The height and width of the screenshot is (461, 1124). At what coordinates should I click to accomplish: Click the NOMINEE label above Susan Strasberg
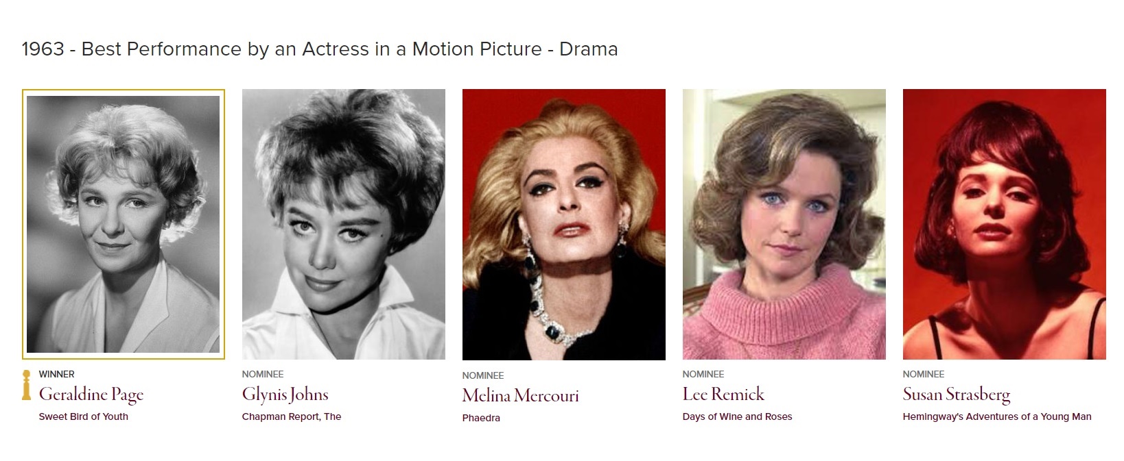[924, 374]
